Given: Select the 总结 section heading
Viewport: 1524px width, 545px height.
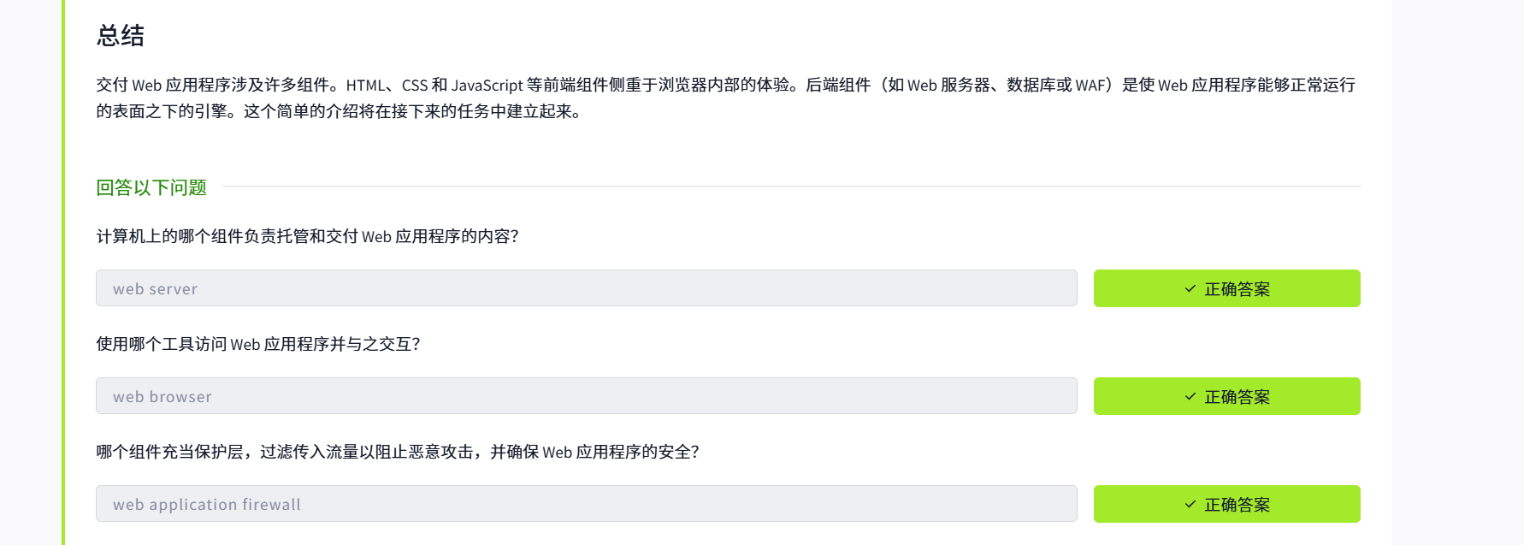Looking at the screenshot, I should (120, 35).
